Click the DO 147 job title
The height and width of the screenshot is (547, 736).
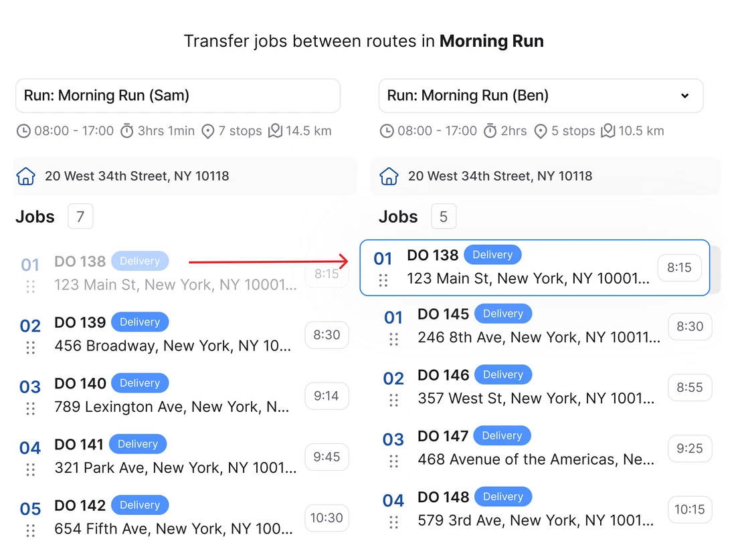[443, 436]
